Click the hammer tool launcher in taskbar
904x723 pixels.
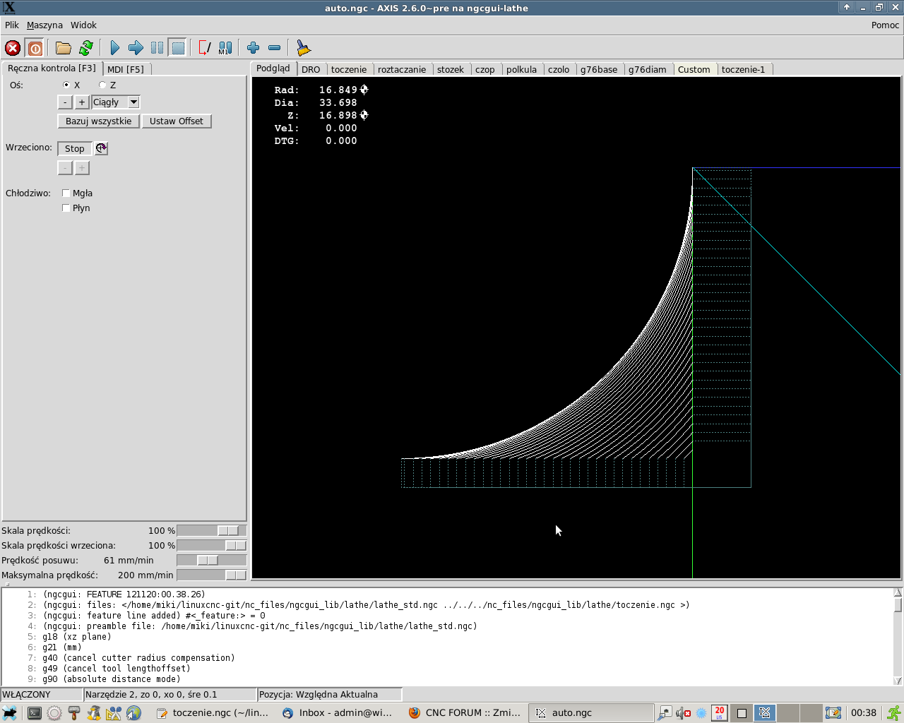74,713
